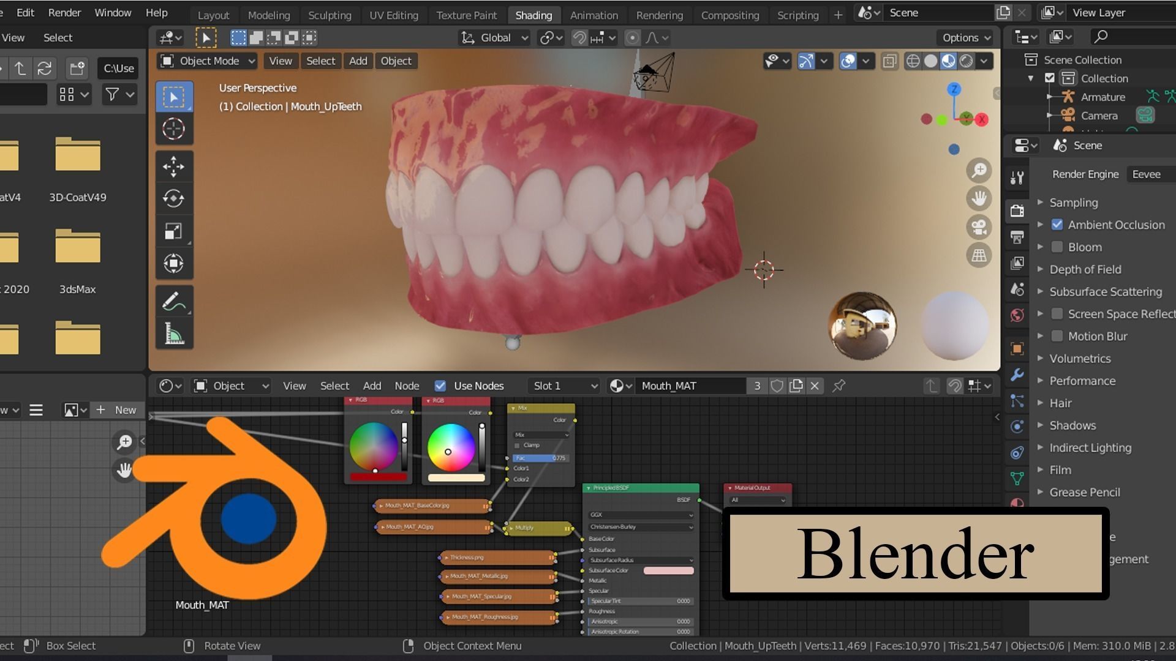
Task: Switch to wireframe viewport shading
Action: 913,61
